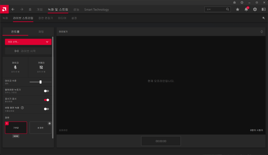268x155 pixels.
Task: Open the 성능 tab
Action: (76, 10)
